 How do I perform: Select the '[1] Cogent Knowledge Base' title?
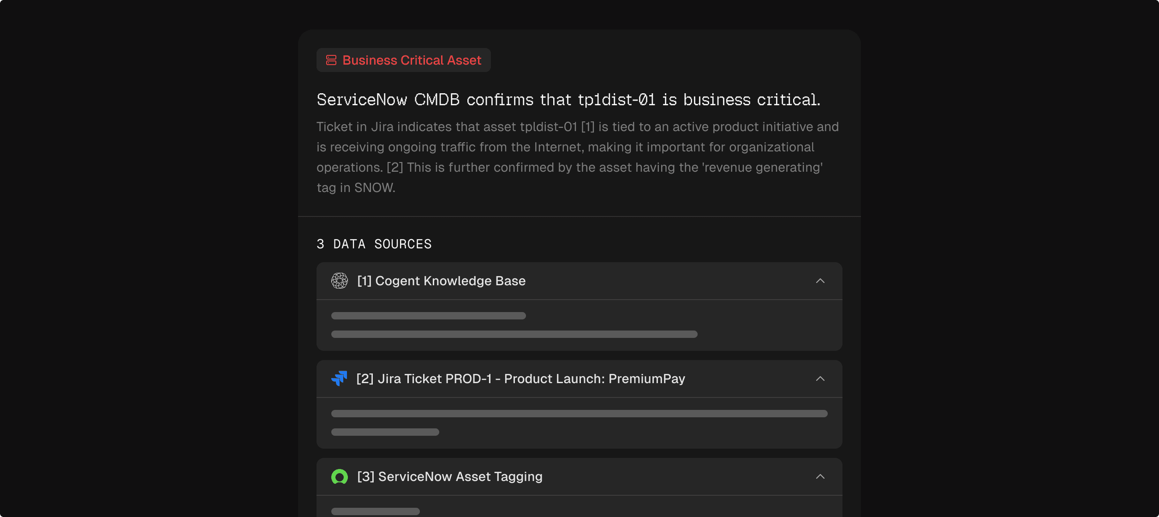(441, 281)
